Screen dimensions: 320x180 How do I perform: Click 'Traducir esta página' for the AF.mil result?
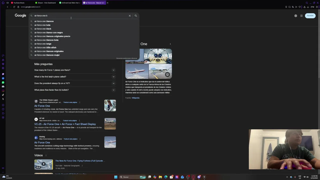click(70, 121)
